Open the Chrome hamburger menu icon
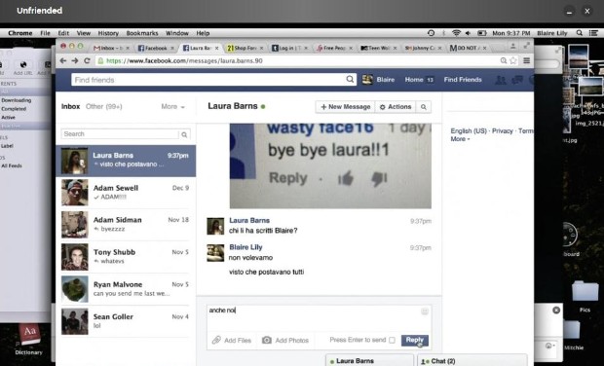The height and width of the screenshot is (366, 604). click(x=526, y=60)
